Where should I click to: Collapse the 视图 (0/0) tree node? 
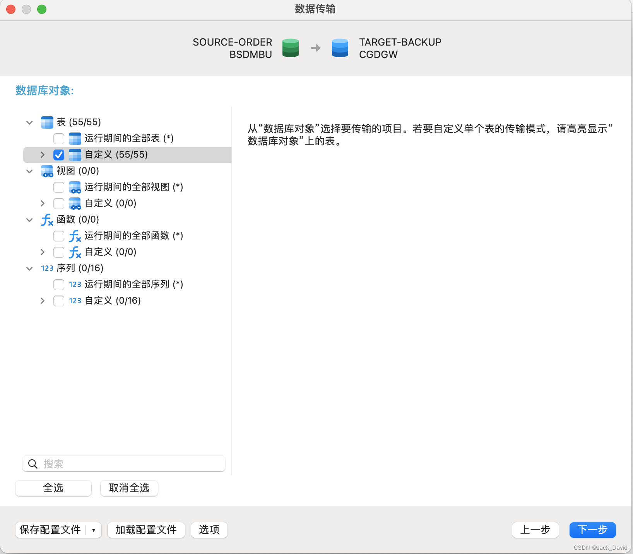coord(29,171)
